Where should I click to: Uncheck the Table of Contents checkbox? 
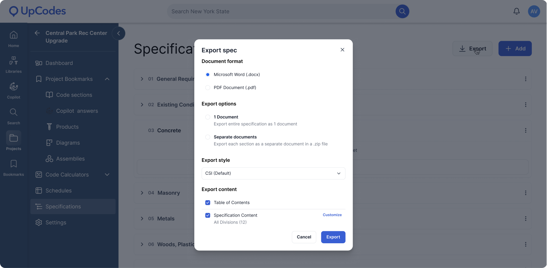[x=208, y=203]
